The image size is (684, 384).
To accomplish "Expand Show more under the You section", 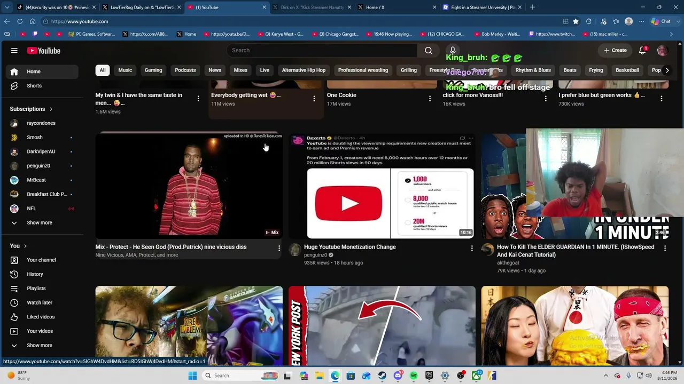I will [42, 345].
